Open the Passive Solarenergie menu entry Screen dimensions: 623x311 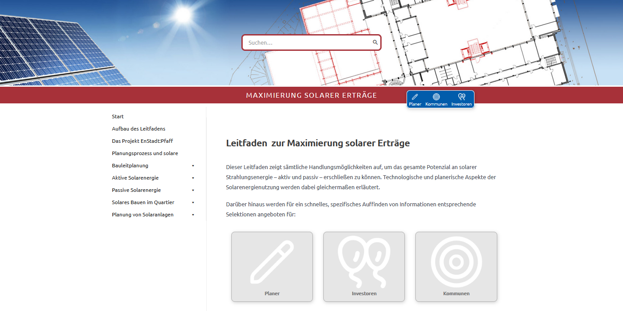point(136,190)
